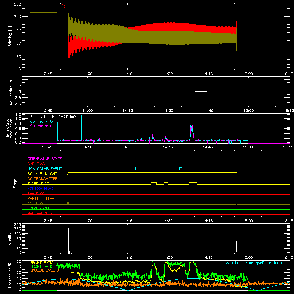
Task: Click the cyan 'Collimator 8' legend entry
Action: 41,121
